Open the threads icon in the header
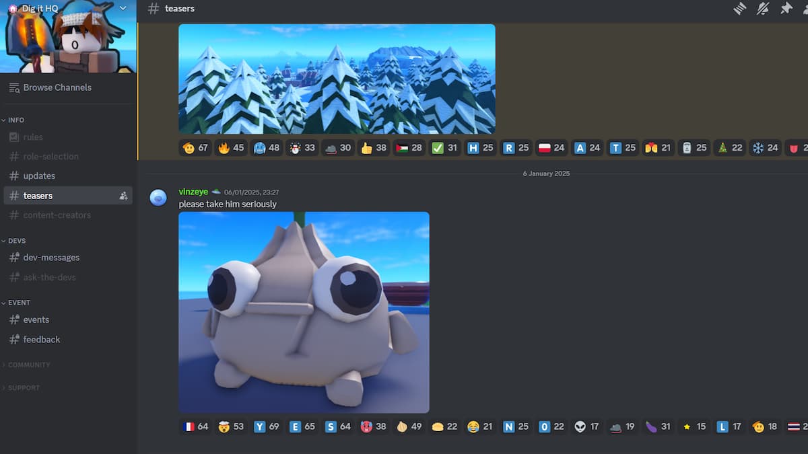The height and width of the screenshot is (454, 808). pyautogui.click(x=740, y=8)
